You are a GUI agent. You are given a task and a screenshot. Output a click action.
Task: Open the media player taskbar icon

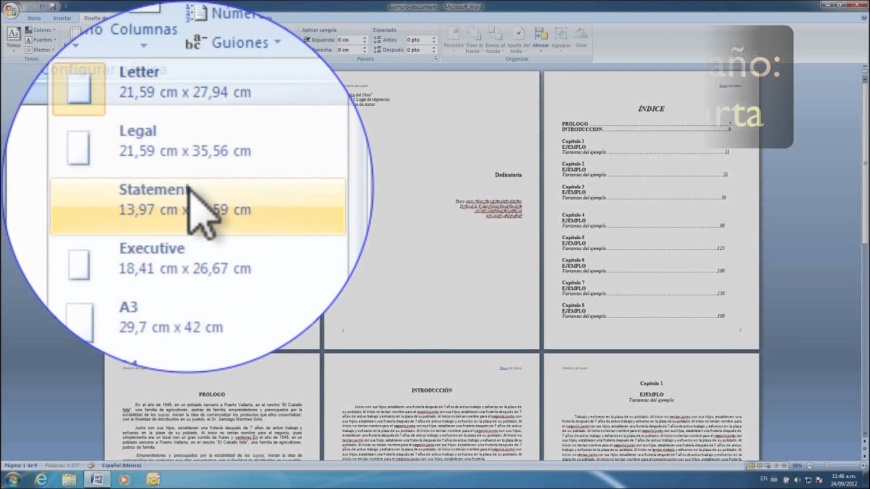[125, 479]
